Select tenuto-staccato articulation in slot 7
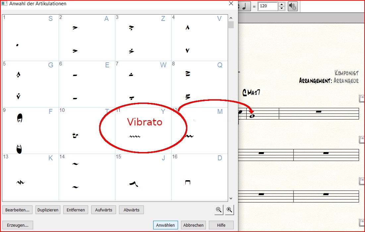Viewport: 365px width, 232px height. point(143,84)
